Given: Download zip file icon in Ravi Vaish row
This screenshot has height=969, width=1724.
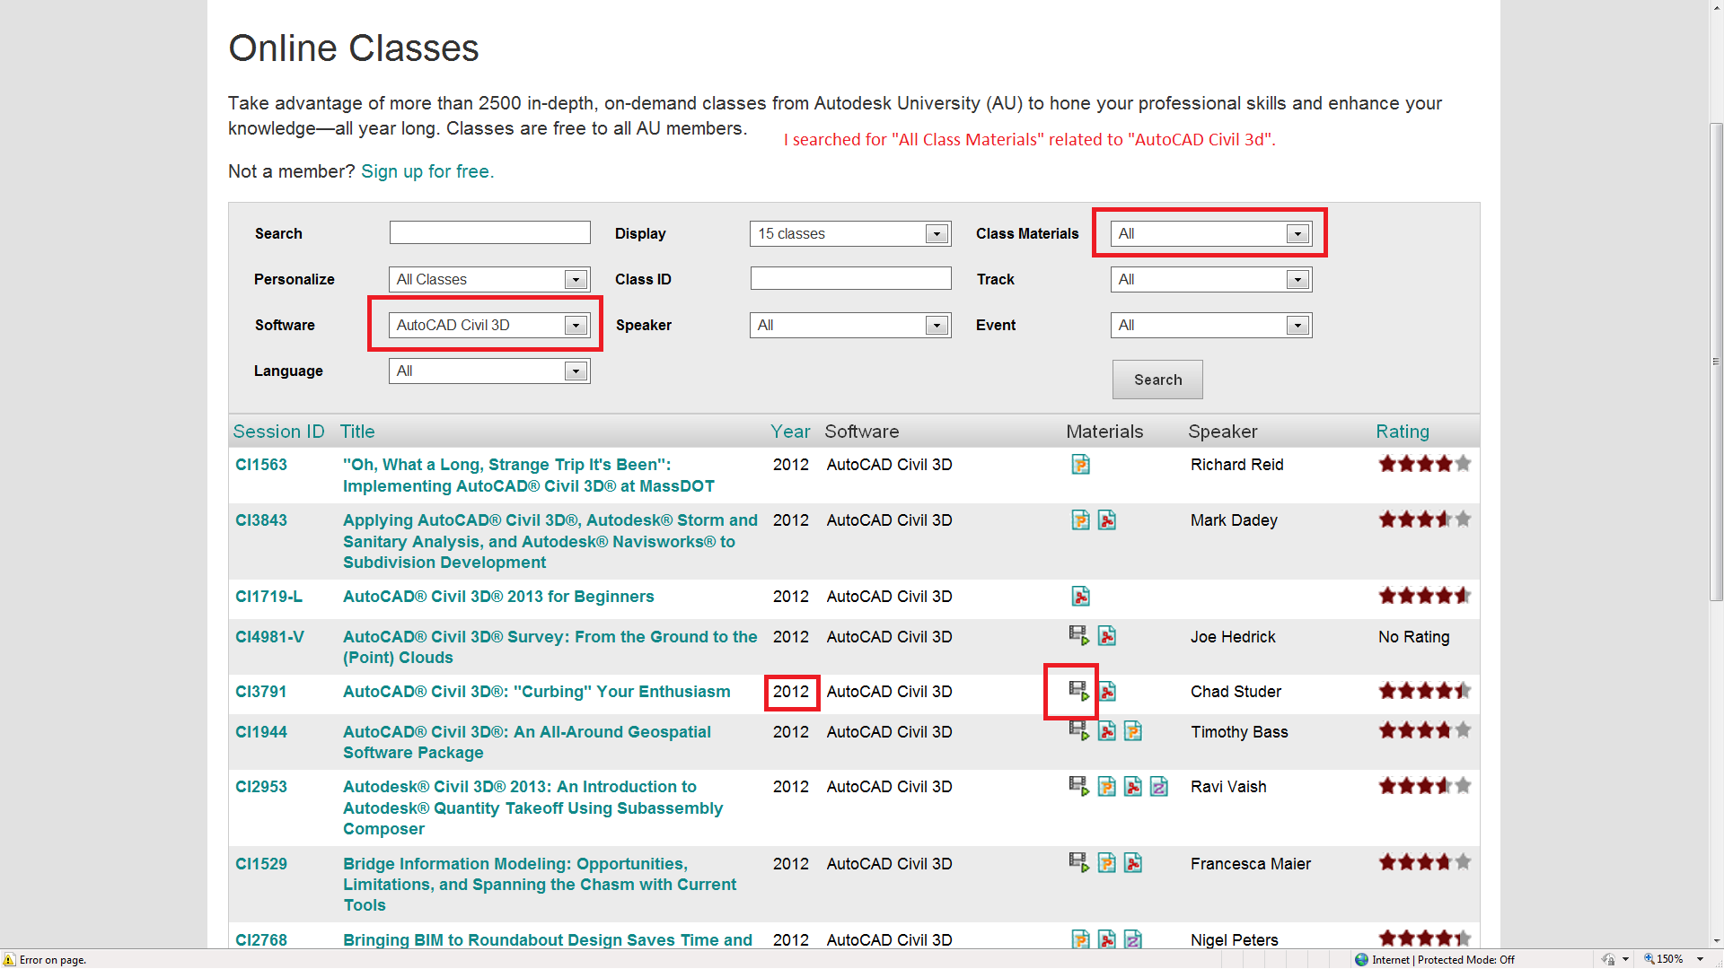Looking at the screenshot, I should (x=1159, y=787).
